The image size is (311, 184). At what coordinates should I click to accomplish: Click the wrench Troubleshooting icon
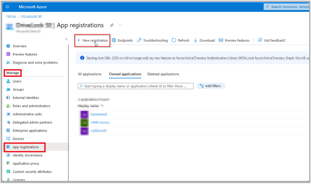click(x=139, y=40)
